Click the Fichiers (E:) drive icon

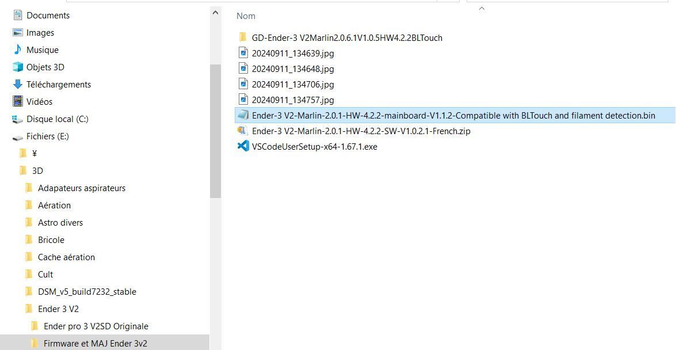[x=18, y=137]
